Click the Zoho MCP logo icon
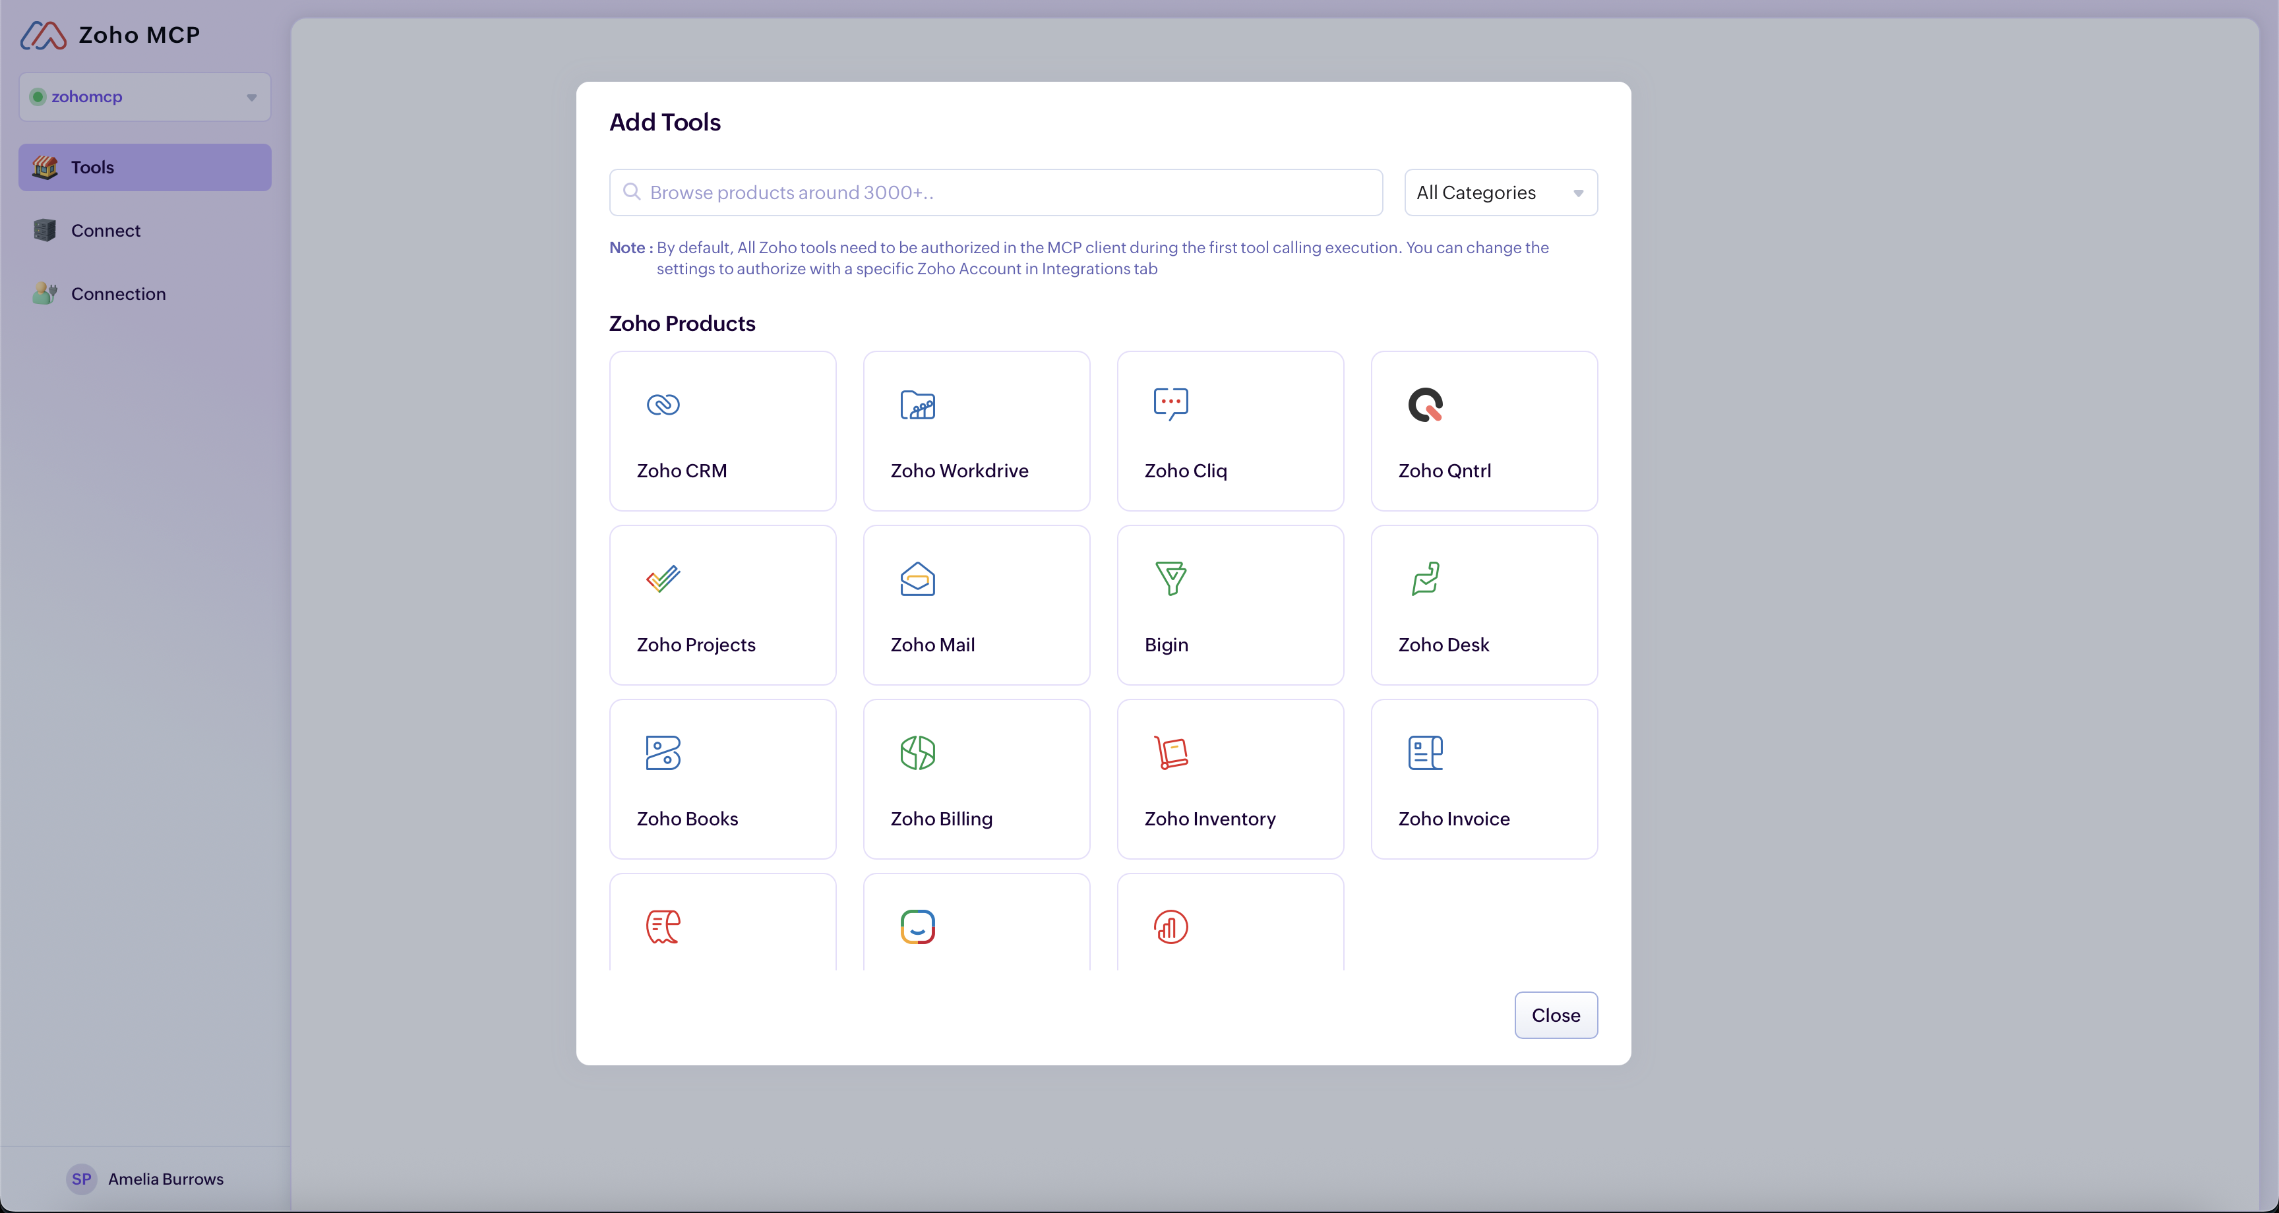Image resolution: width=2279 pixels, height=1213 pixels. pos(44,36)
